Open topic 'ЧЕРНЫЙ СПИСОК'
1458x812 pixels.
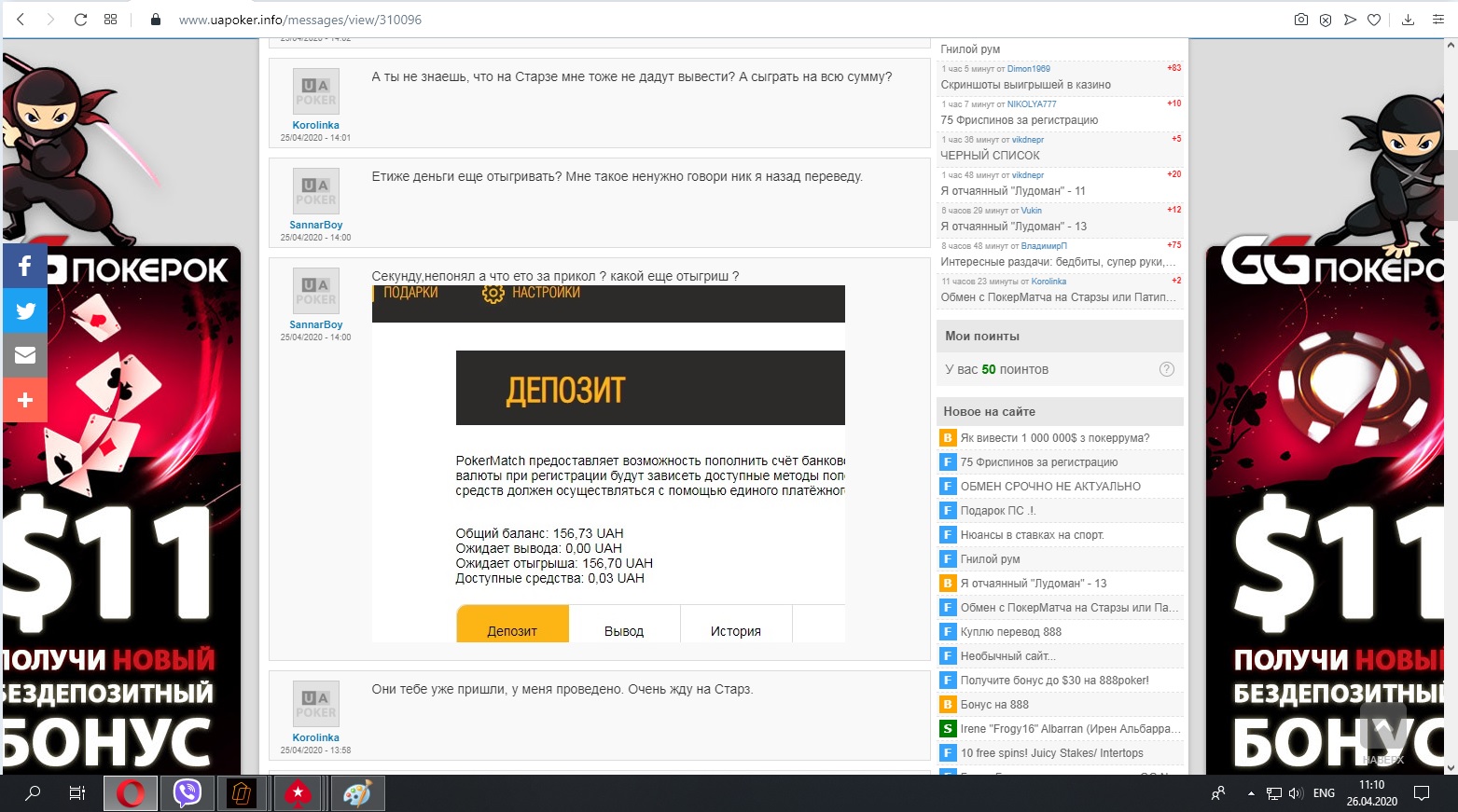pos(990,156)
